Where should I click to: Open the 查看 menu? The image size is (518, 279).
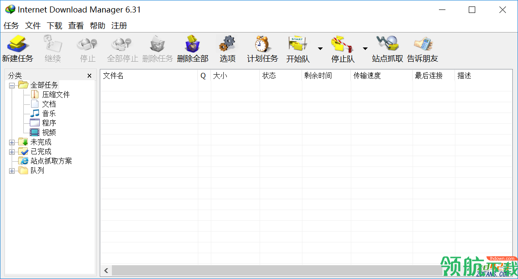click(76, 26)
